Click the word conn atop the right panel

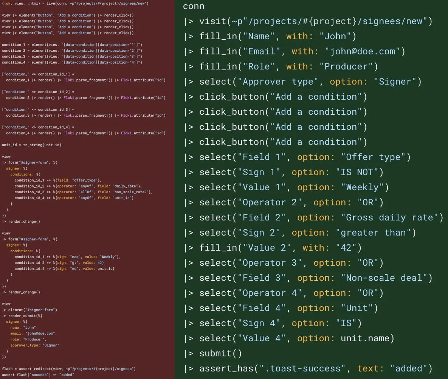tap(194, 6)
